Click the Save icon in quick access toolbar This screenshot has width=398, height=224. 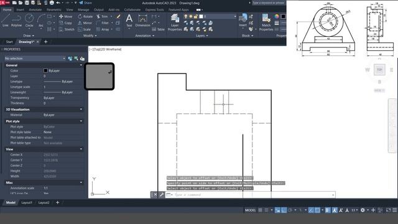pos(27,2)
